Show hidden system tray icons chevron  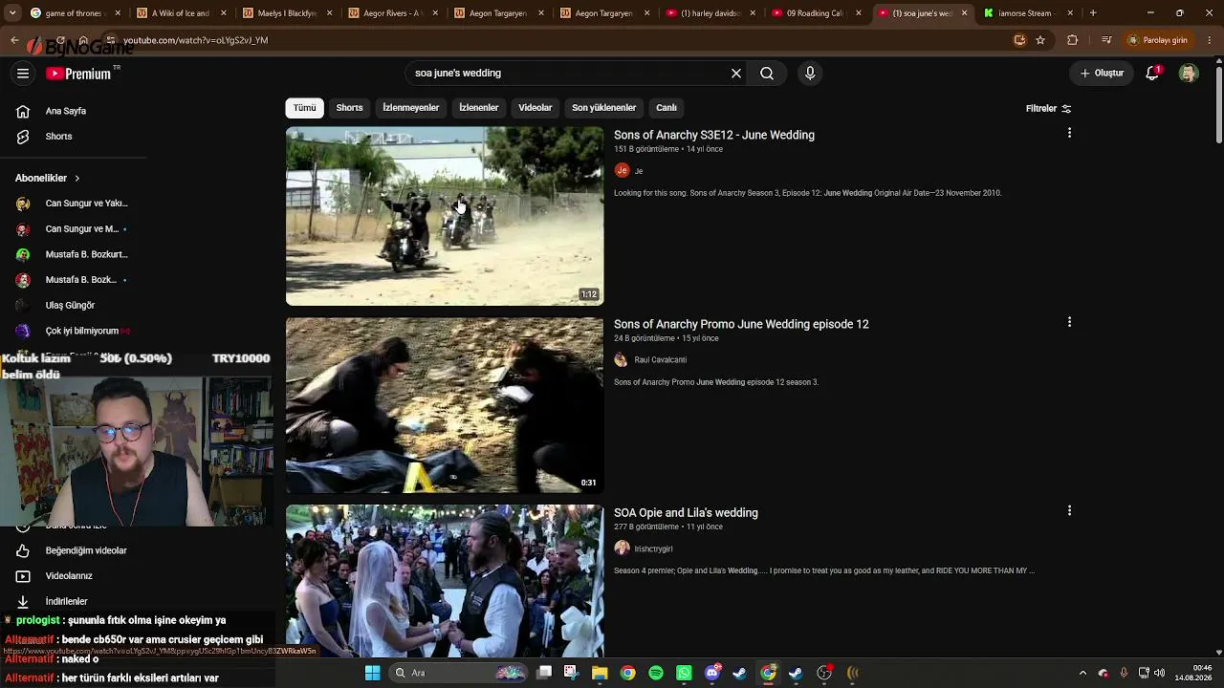(x=1082, y=673)
